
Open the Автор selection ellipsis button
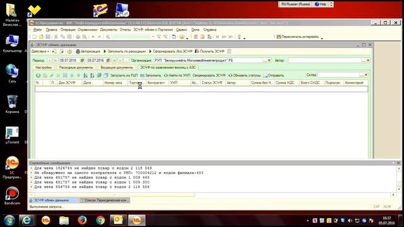pyautogui.click(x=364, y=61)
